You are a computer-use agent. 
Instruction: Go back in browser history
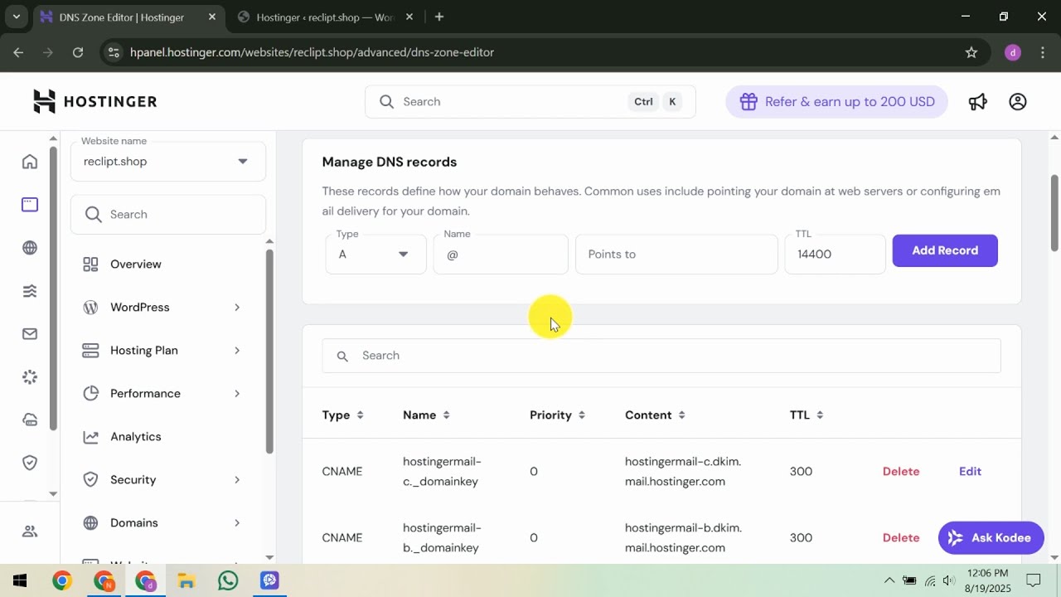(x=18, y=52)
